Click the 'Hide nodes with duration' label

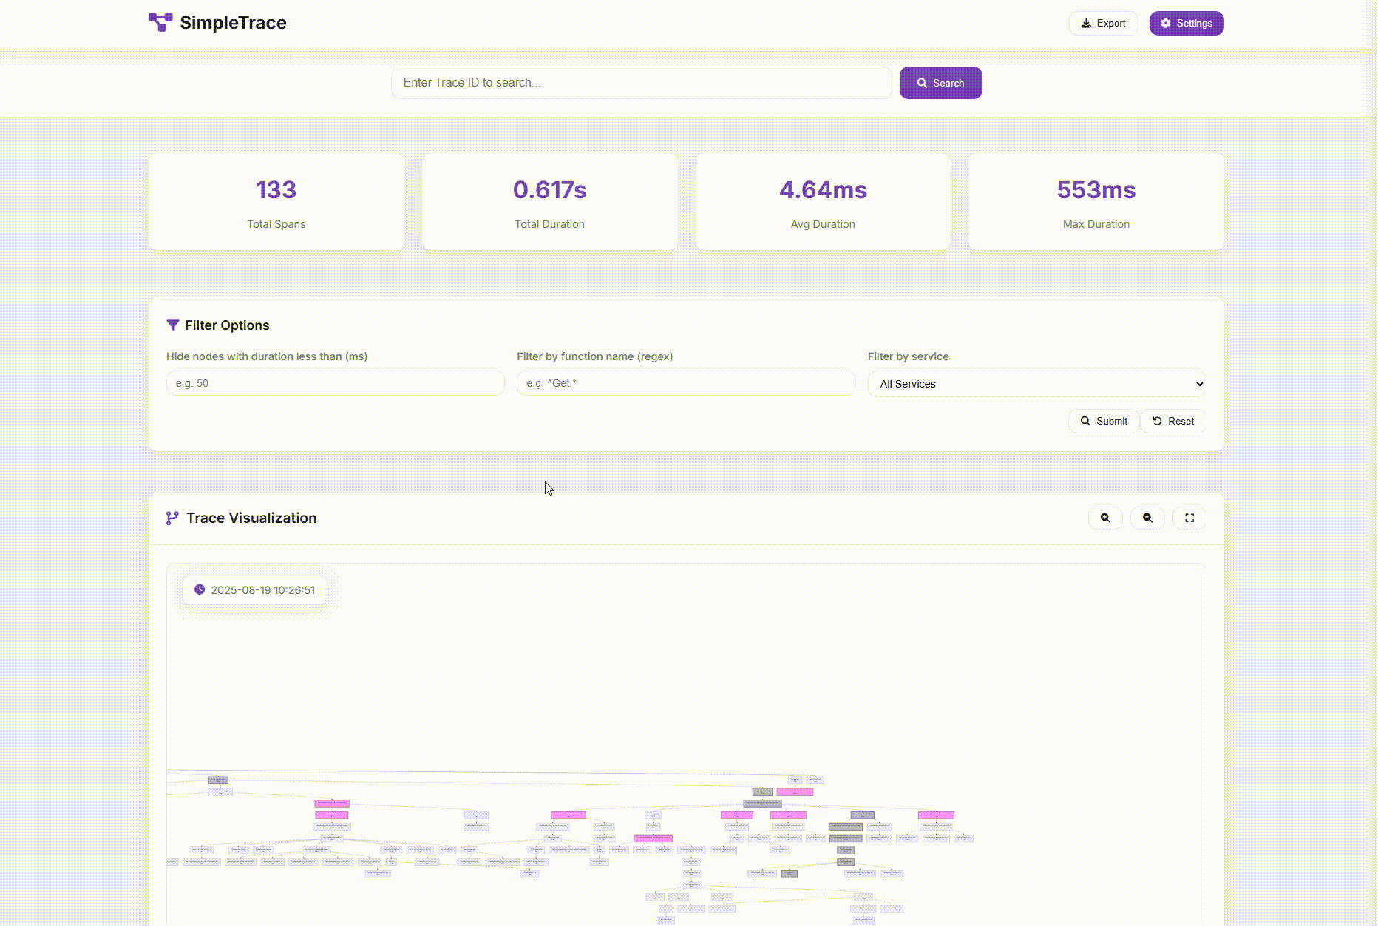[x=267, y=356]
